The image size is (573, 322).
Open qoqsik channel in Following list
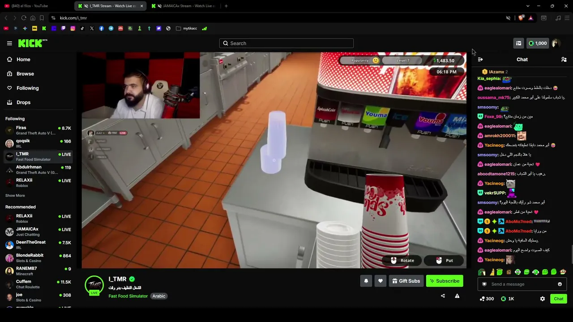(38, 143)
